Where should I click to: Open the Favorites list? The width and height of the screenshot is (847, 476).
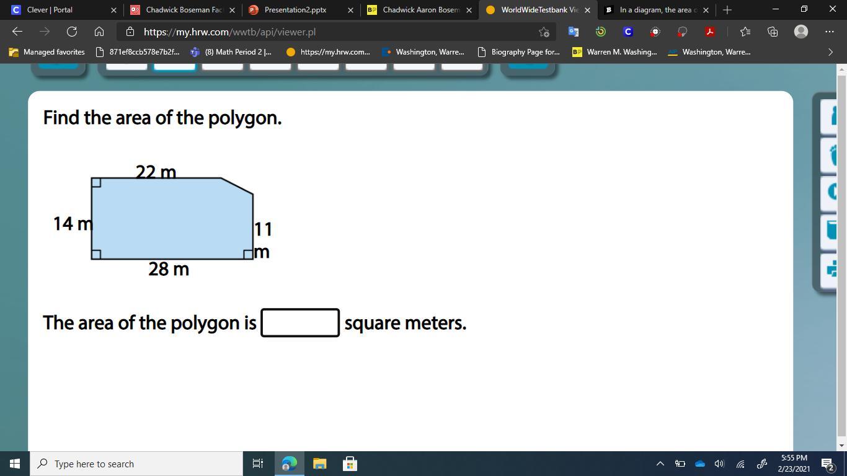pos(745,32)
